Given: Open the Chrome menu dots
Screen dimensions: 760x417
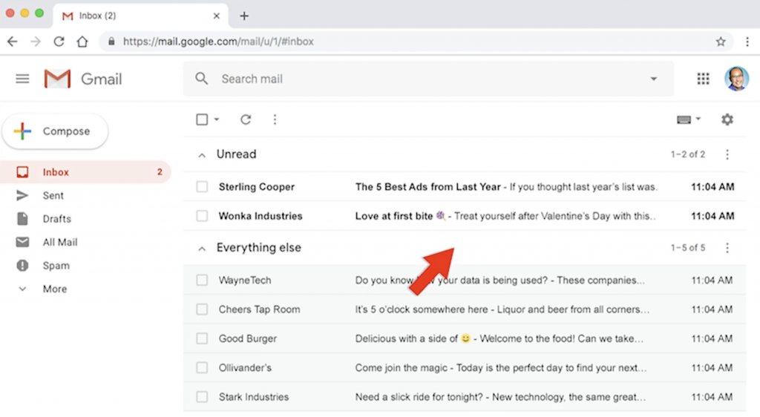Looking at the screenshot, I should tap(747, 42).
